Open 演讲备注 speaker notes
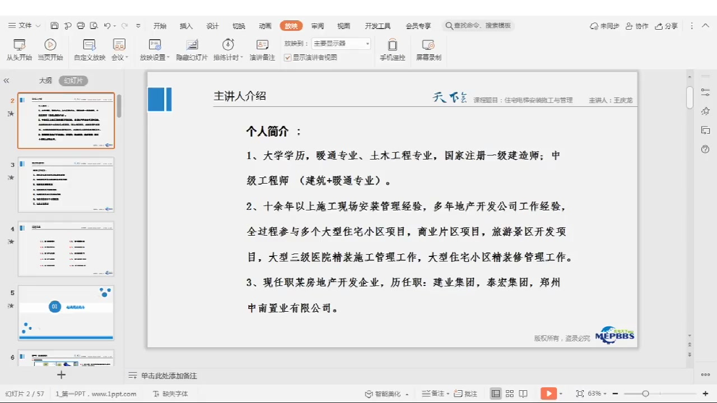This screenshot has width=717, height=403. pyautogui.click(x=262, y=45)
